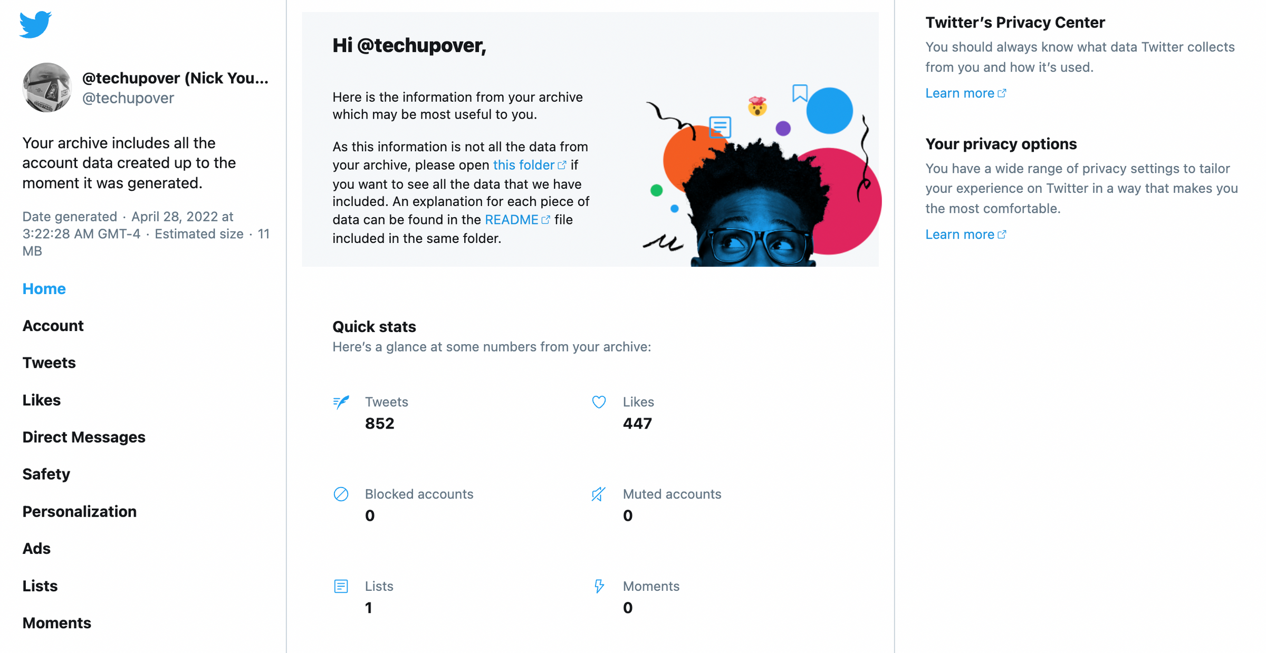Image resolution: width=1266 pixels, height=653 pixels.
Task: Select the Account menu item
Action: (x=53, y=325)
